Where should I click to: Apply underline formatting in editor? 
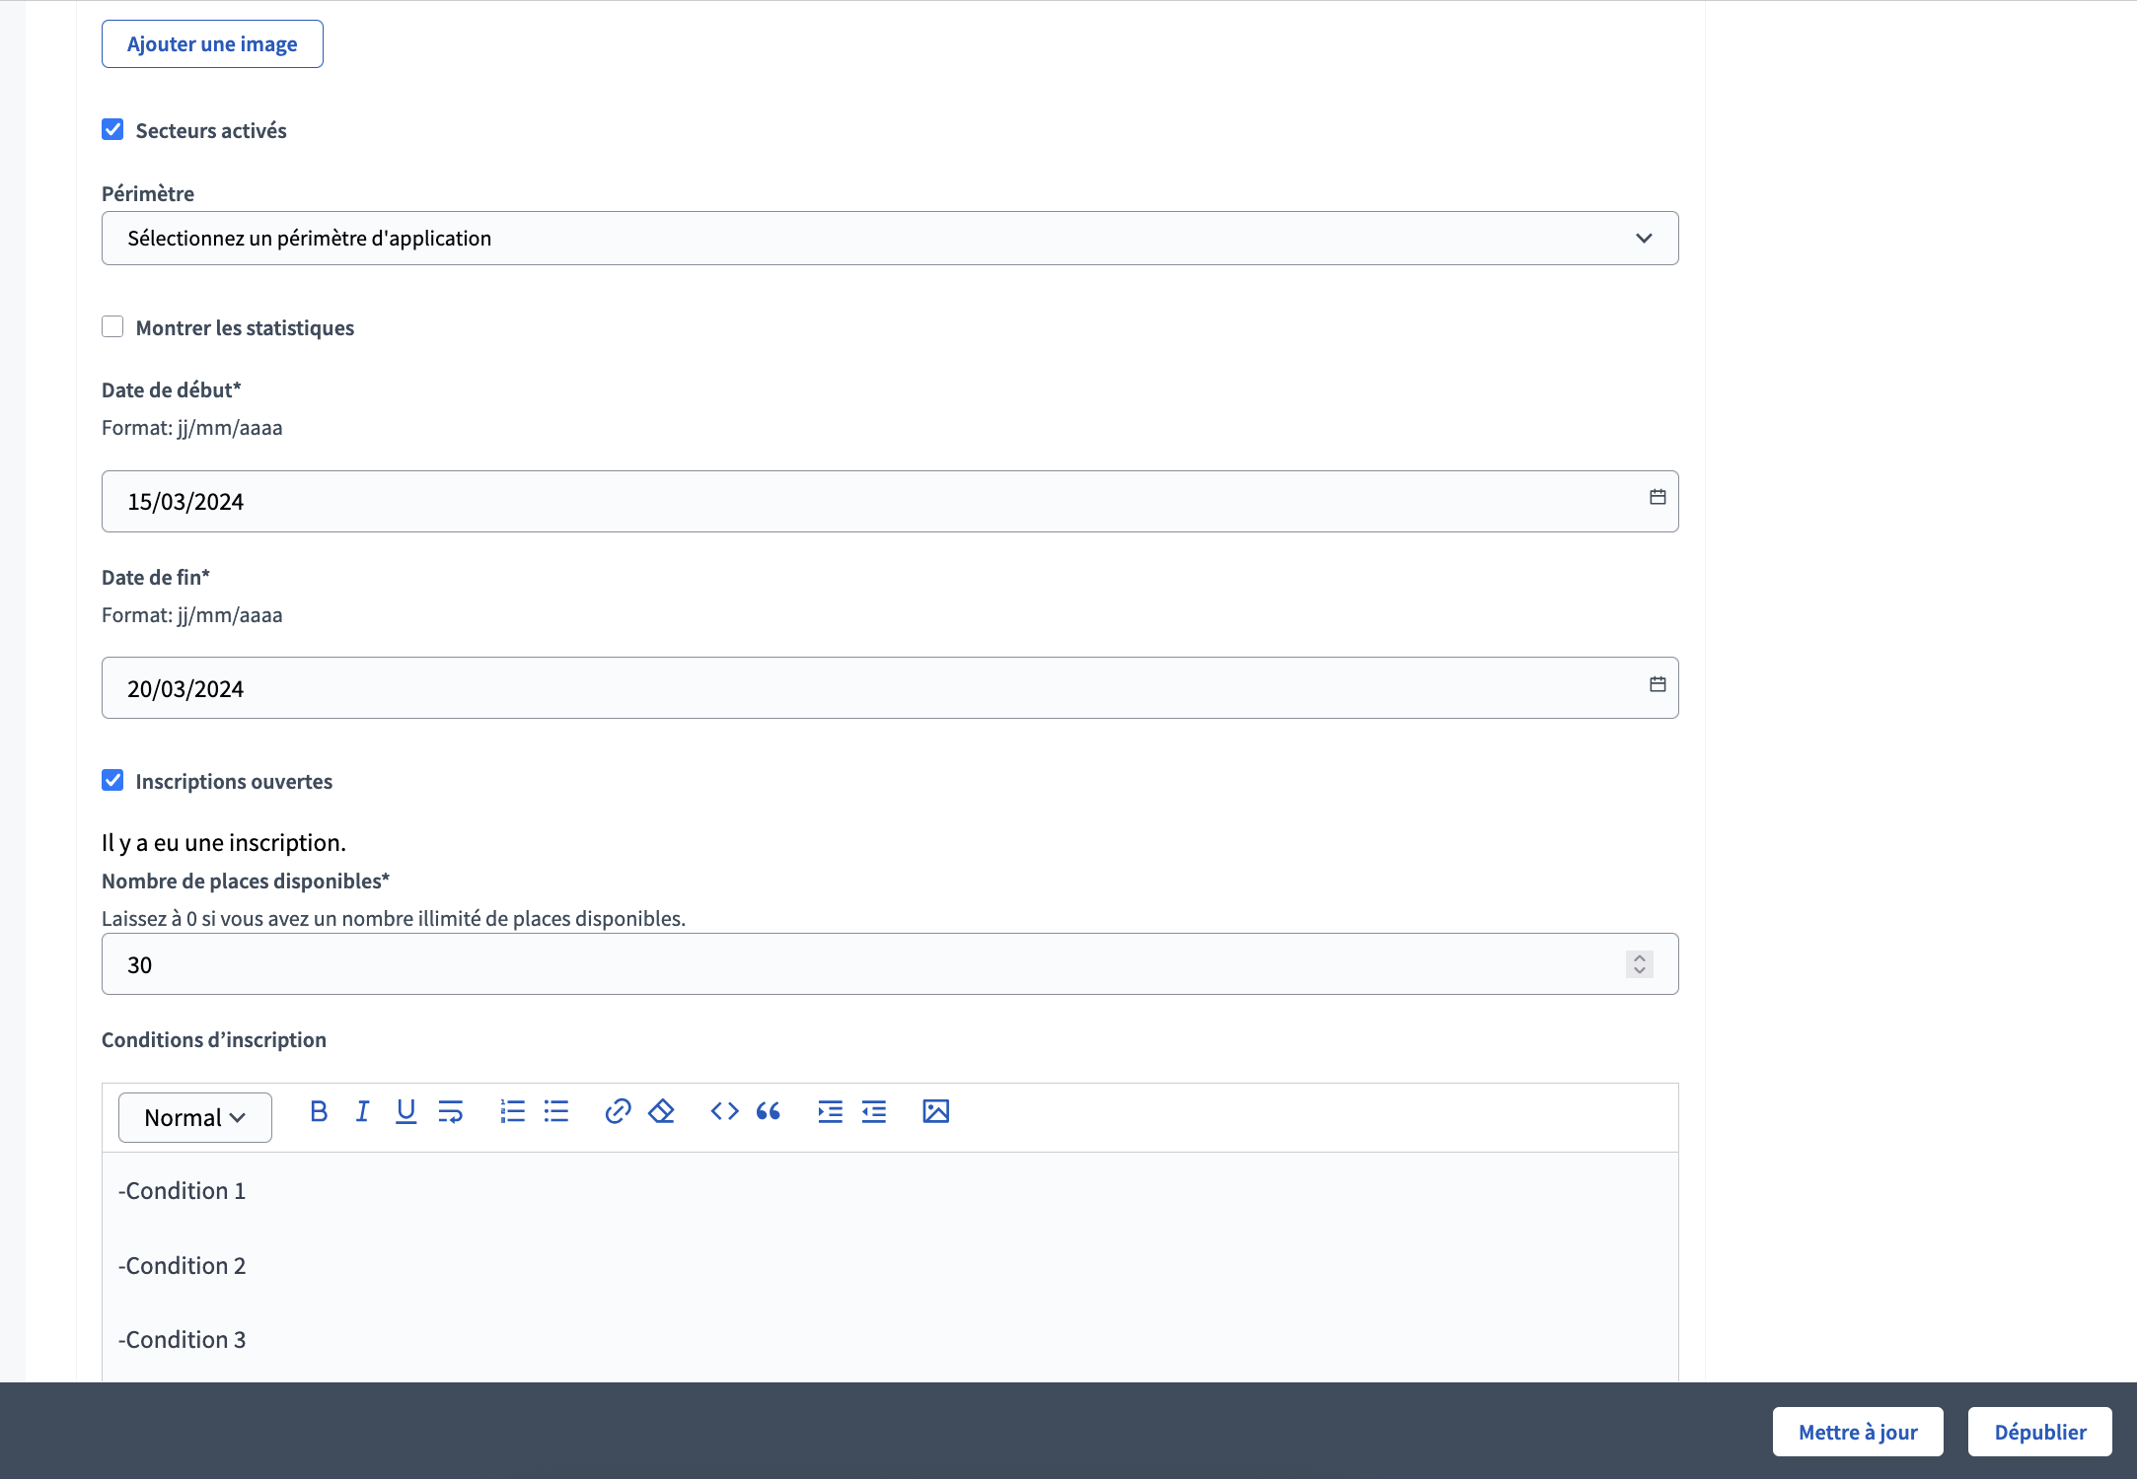405,1112
